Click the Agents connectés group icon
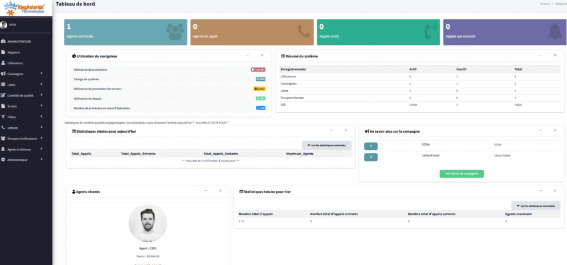 (x=175, y=32)
